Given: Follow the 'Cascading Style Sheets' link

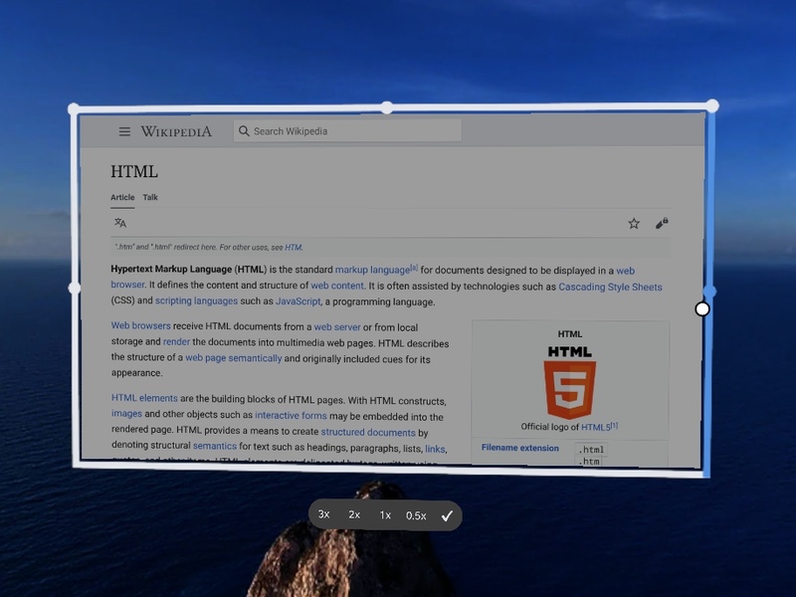Looking at the screenshot, I should [610, 287].
